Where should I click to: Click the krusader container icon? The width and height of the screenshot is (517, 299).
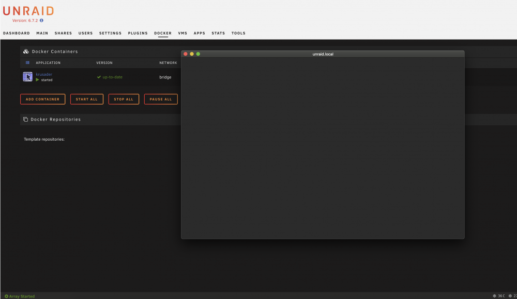tap(28, 77)
